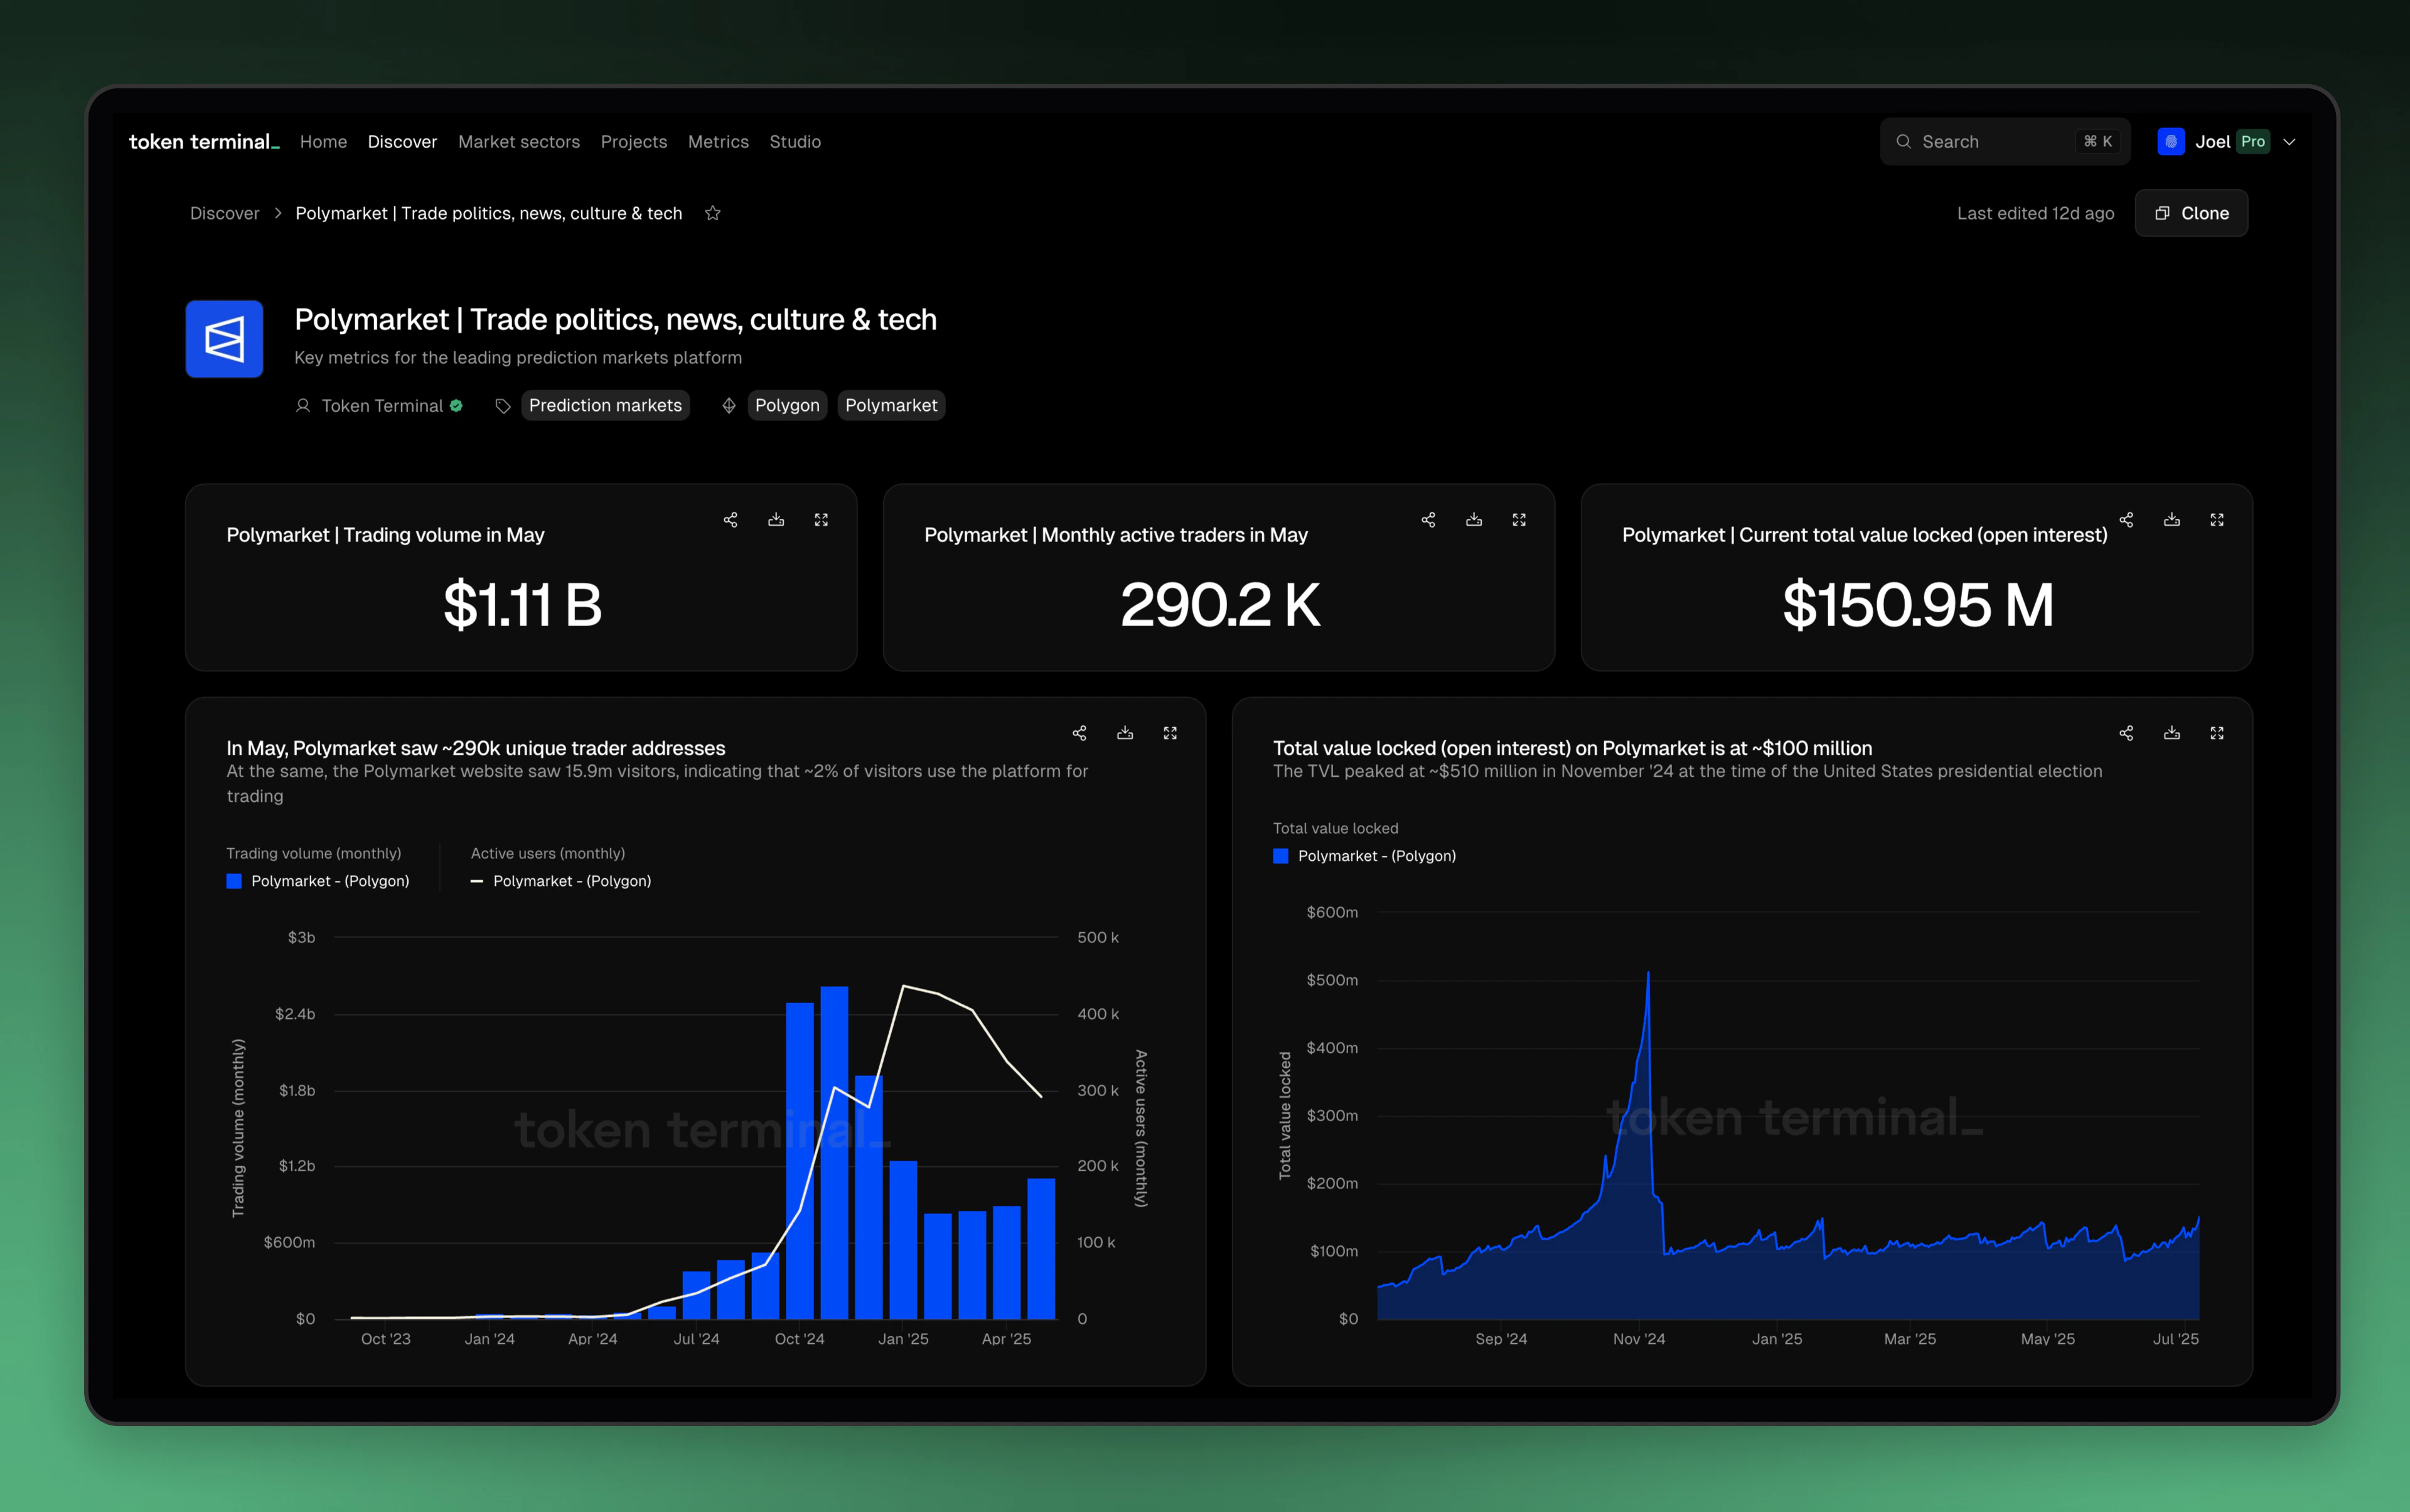Open the Joel account dropdown chevron
The height and width of the screenshot is (1512, 2410).
[x=2289, y=142]
